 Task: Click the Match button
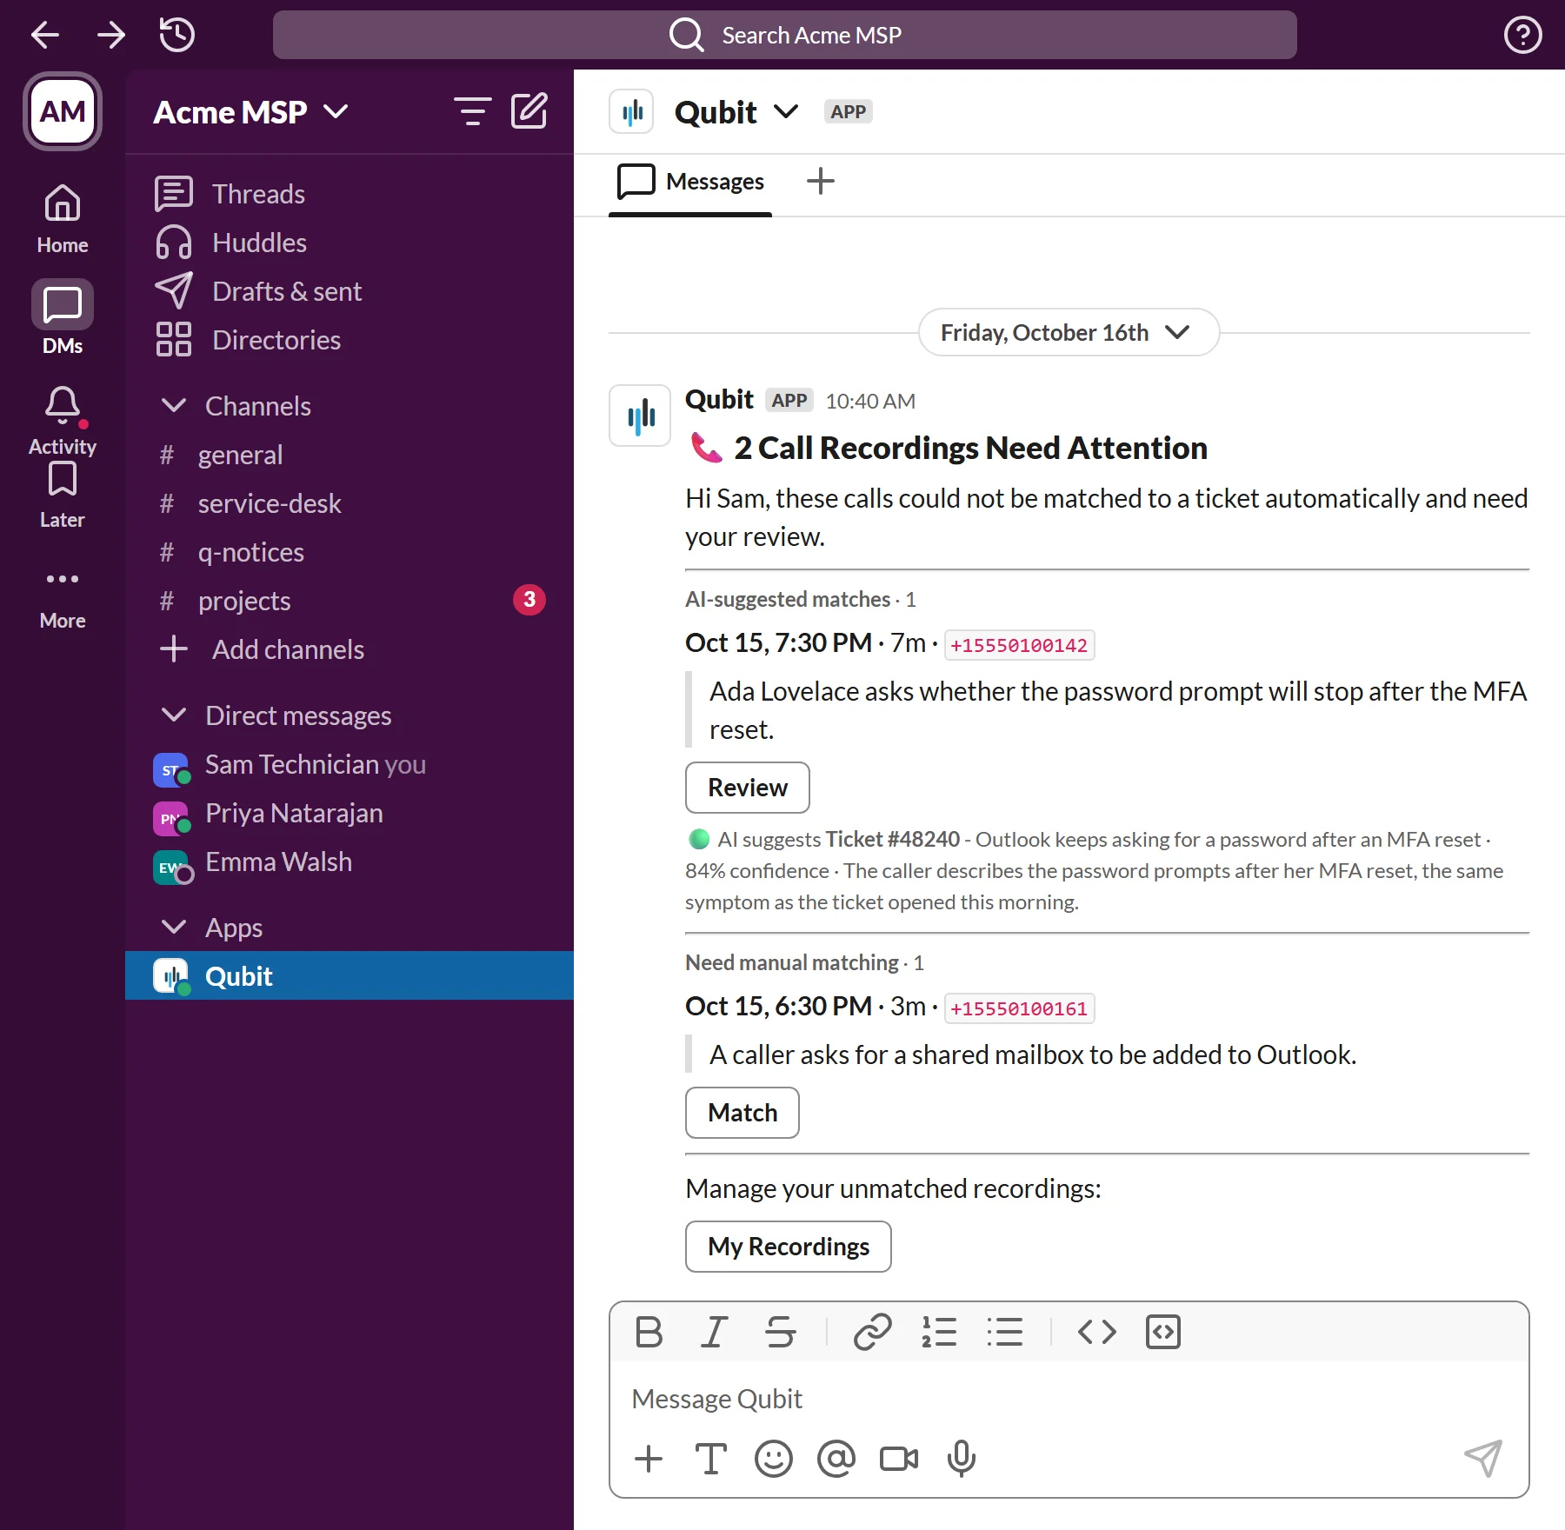[743, 1113]
